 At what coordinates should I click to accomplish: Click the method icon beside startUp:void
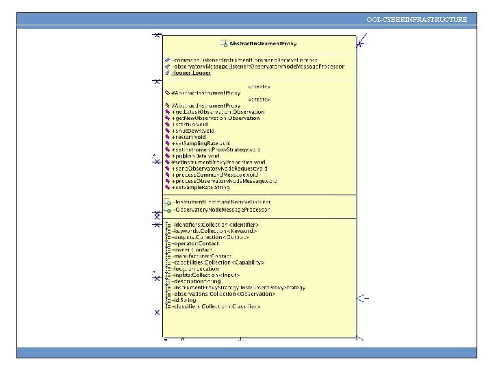tap(168, 124)
